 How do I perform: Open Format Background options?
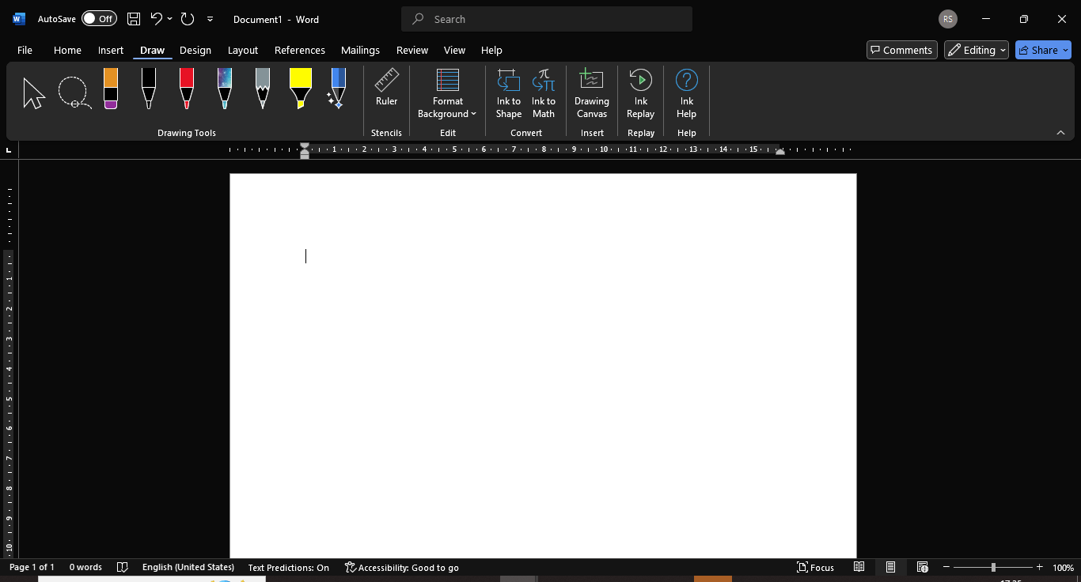(447, 93)
